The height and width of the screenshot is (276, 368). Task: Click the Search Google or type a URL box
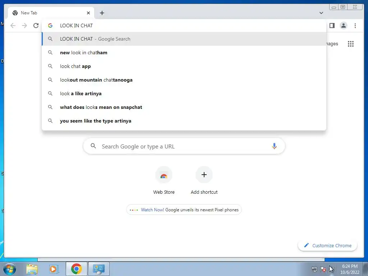click(x=184, y=146)
